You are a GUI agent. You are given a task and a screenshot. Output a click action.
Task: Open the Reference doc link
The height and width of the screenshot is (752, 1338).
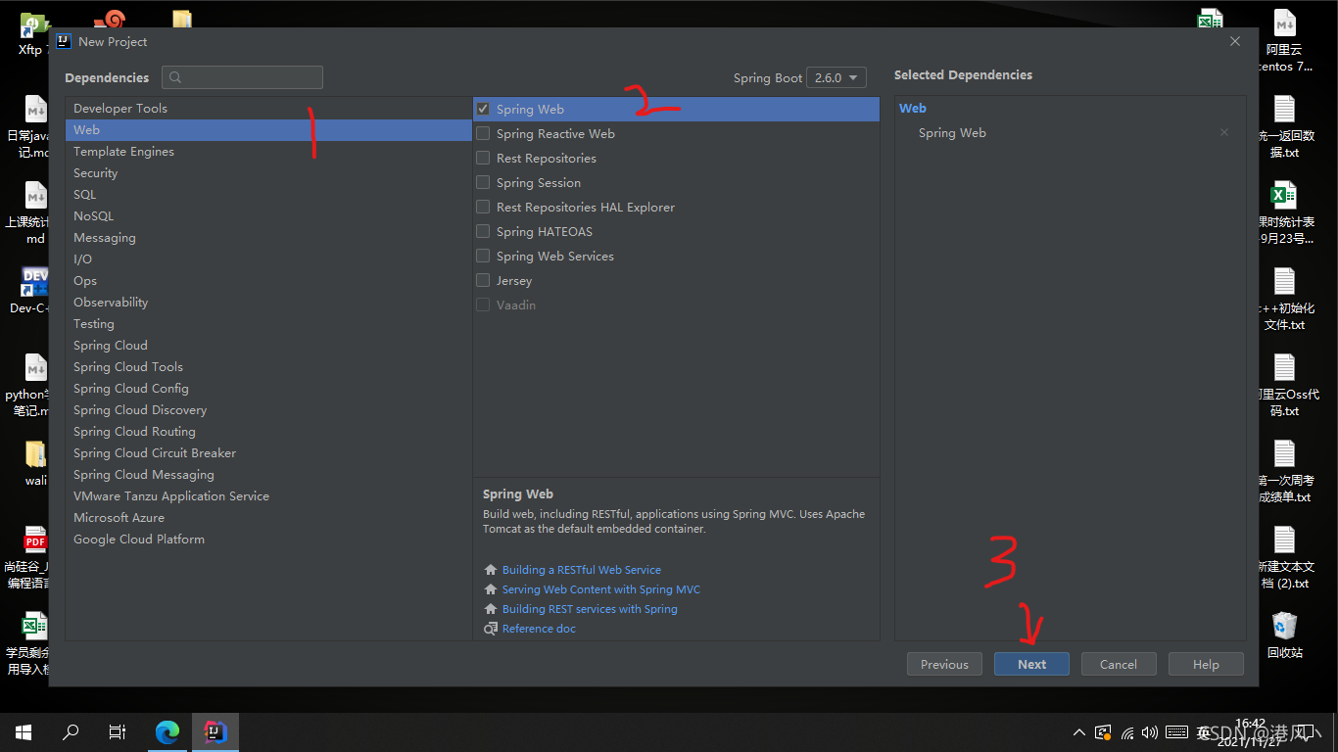pos(539,628)
